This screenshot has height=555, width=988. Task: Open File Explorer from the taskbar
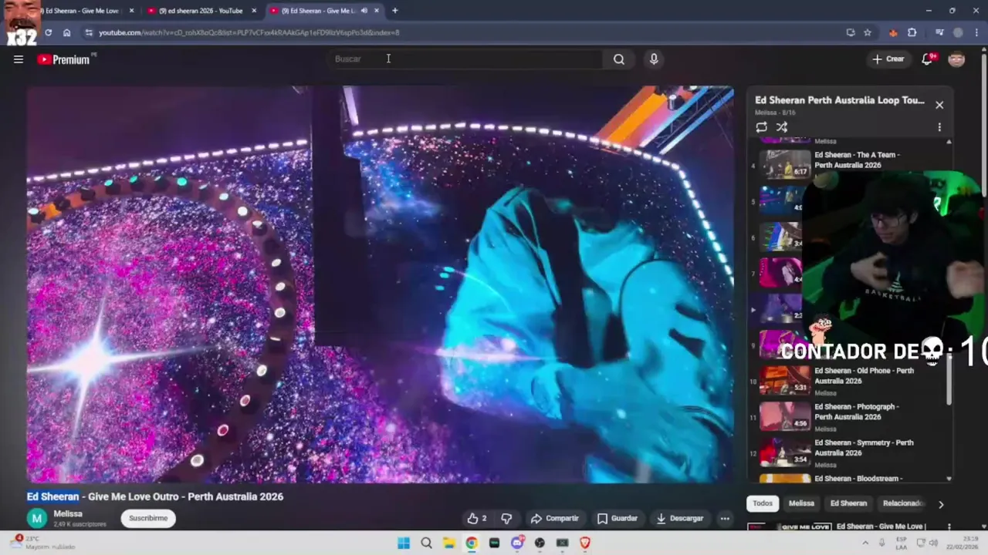point(448,543)
